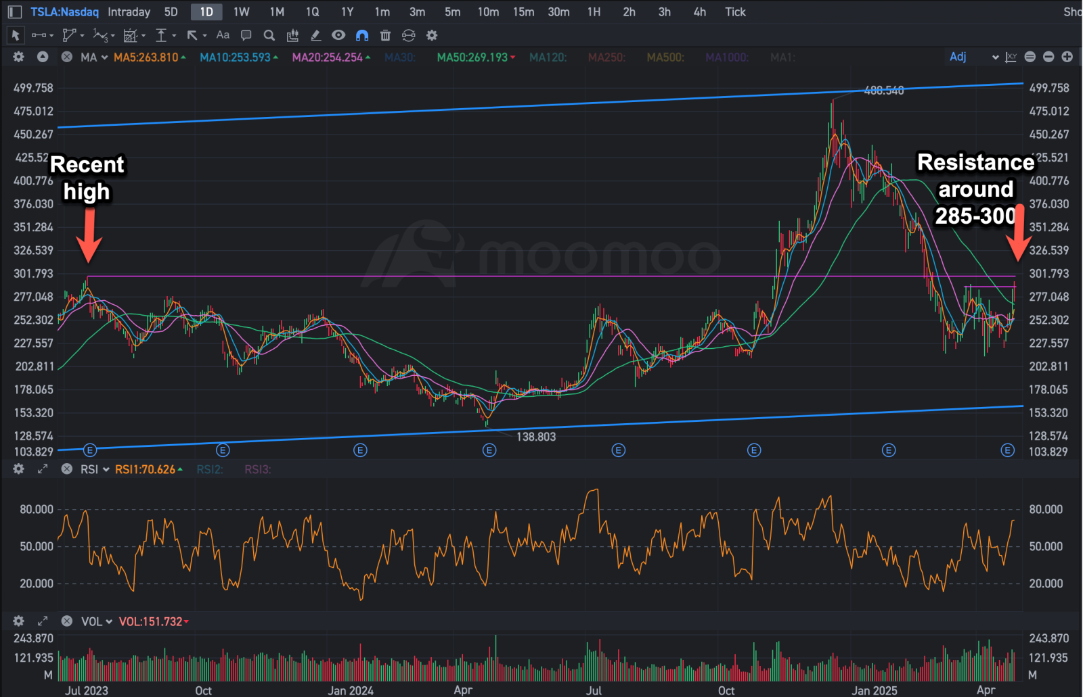The height and width of the screenshot is (697, 1083).
Task: Select the horizontal line segment drawing tool
Action: [x=39, y=35]
